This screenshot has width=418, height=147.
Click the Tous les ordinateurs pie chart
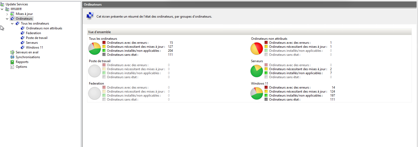(x=95, y=49)
